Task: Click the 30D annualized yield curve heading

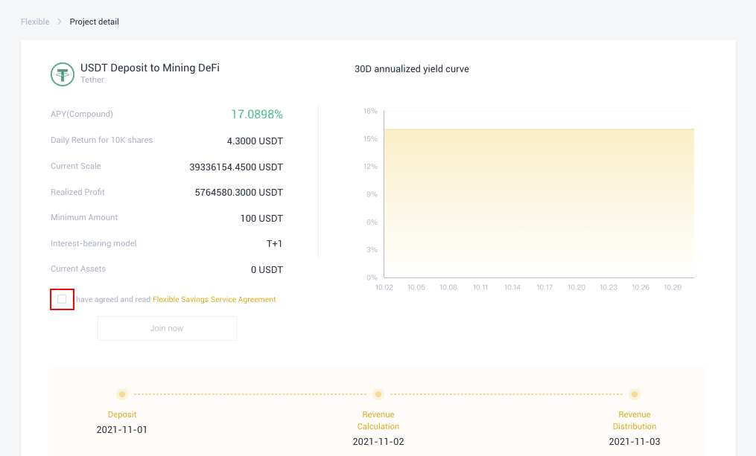Action: point(412,69)
